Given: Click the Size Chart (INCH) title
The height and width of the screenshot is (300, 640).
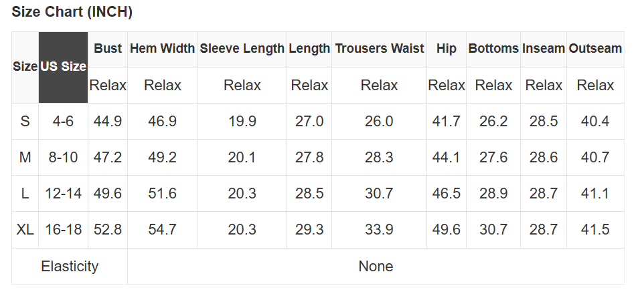Looking at the screenshot, I should click(72, 12).
